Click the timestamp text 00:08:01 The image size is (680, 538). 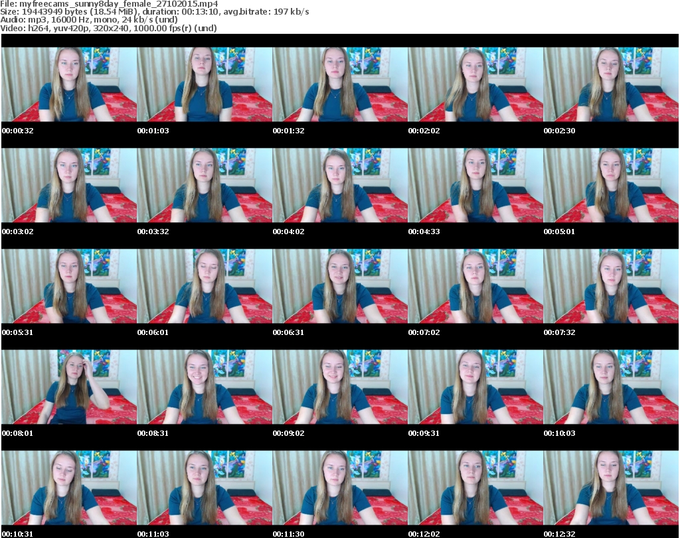pyautogui.click(x=17, y=433)
